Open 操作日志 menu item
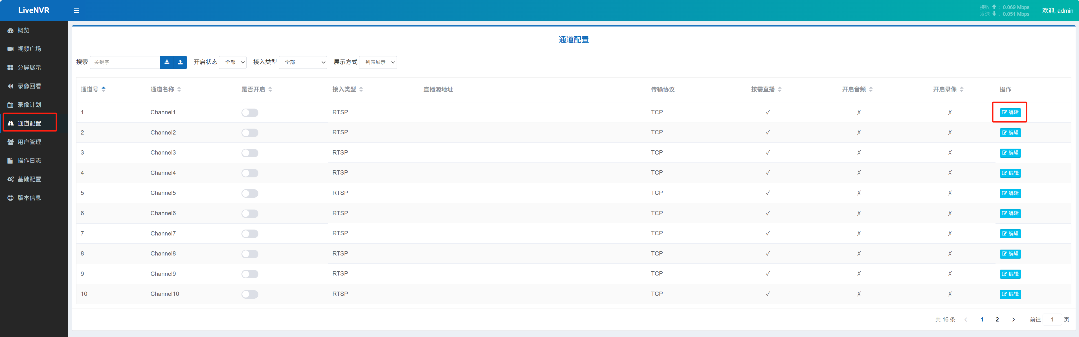This screenshot has height=337, width=1079. coord(34,160)
